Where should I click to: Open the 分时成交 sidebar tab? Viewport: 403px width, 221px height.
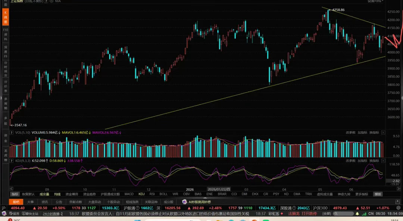5,69
